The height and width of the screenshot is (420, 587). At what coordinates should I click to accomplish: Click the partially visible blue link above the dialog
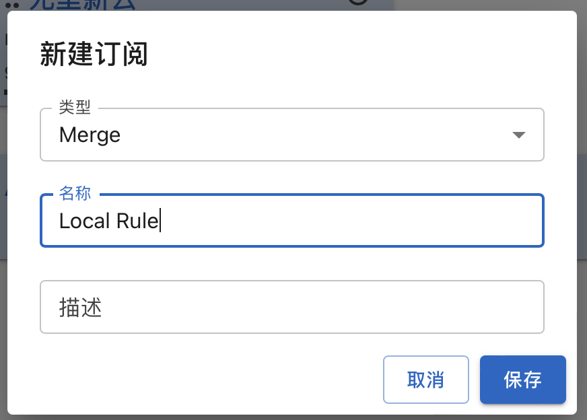tap(82, 4)
